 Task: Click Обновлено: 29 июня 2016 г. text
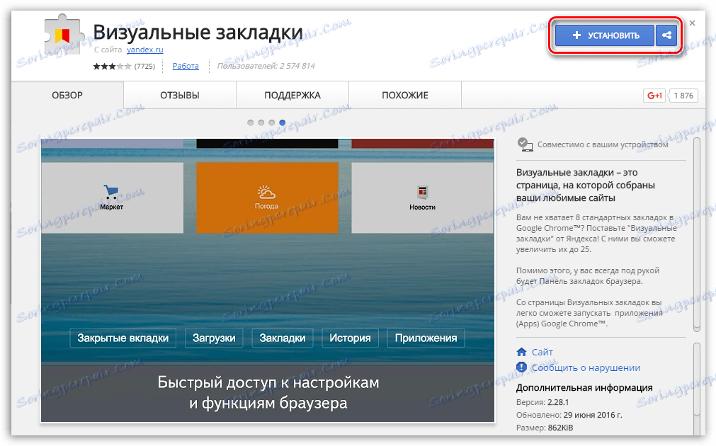[569, 415]
